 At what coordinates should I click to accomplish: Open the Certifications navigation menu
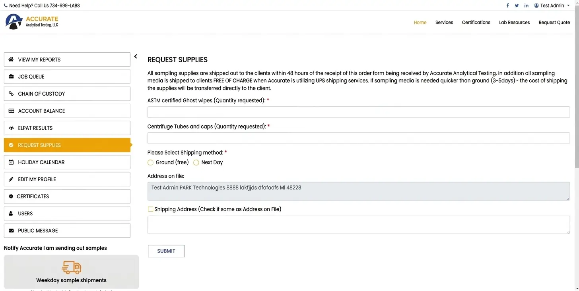[476, 23]
